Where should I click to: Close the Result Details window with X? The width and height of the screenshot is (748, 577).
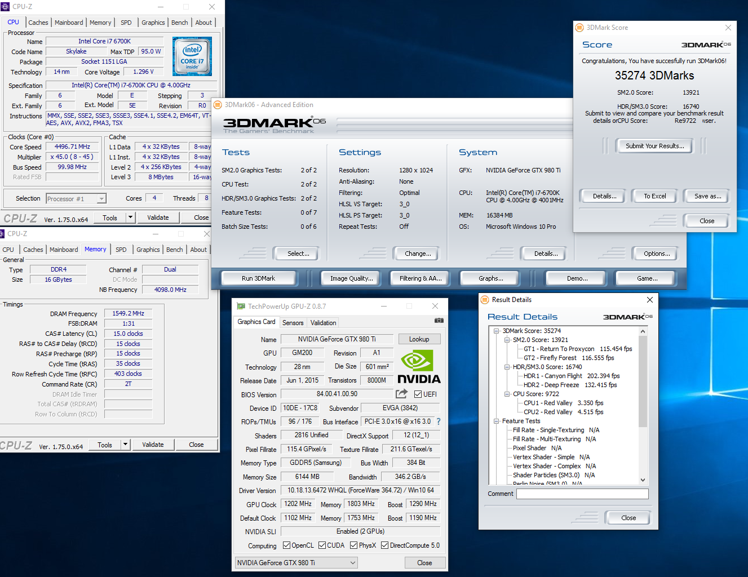649,300
